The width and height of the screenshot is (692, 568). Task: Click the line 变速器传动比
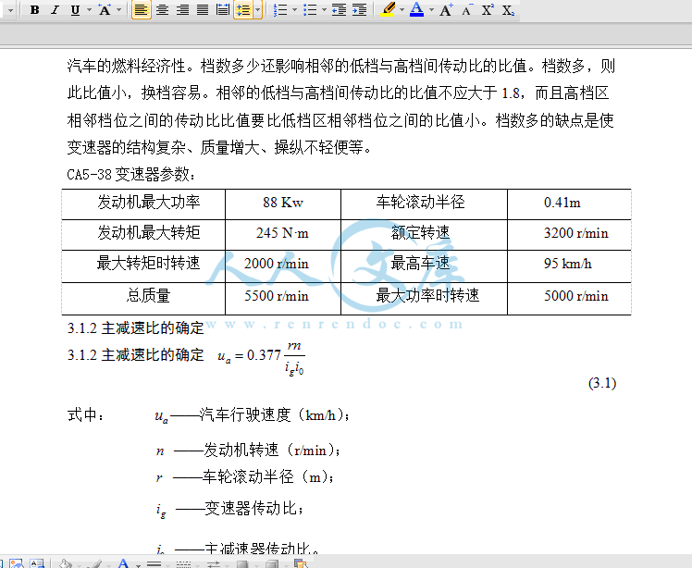230,509
